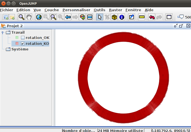The height and width of the screenshot is (132, 191).
Task: Click the New Project toolbar icon
Action: (6, 17)
